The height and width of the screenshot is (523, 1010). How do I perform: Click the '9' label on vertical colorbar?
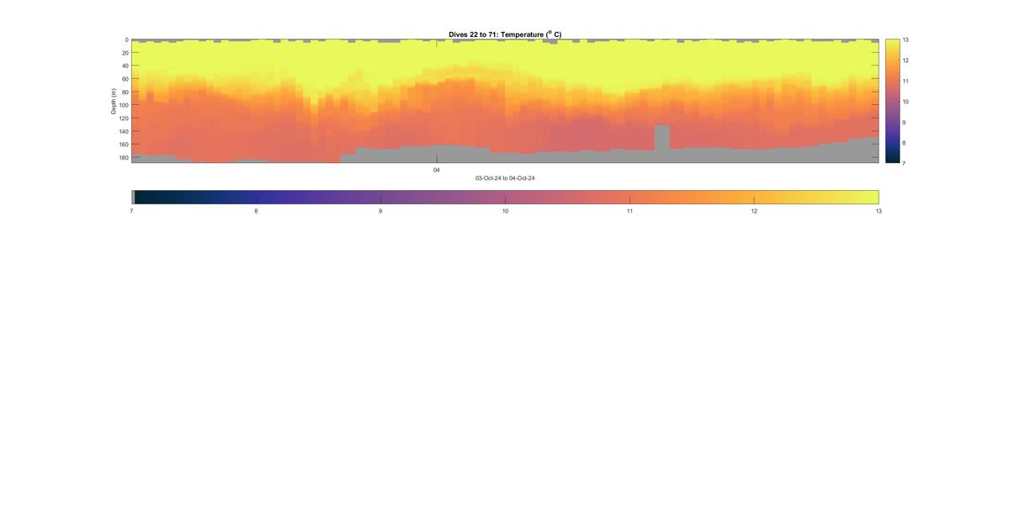(x=905, y=122)
